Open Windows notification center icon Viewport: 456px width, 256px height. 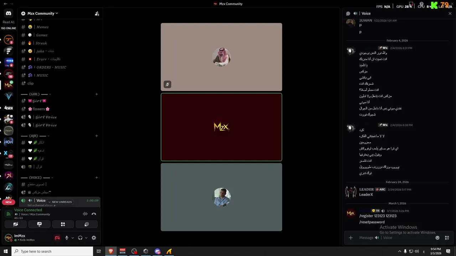click(x=448, y=251)
